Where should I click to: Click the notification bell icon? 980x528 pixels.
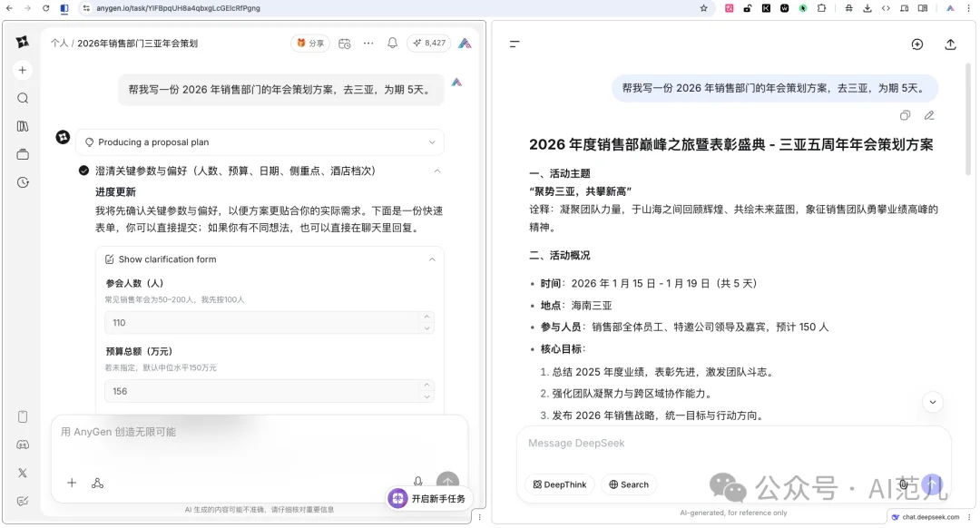pyautogui.click(x=392, y=43)
